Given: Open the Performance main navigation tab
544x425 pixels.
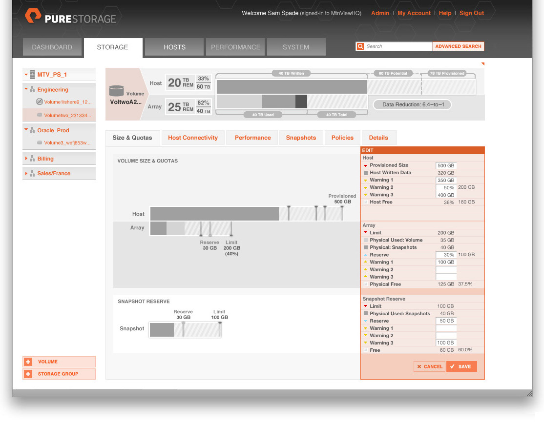Looking at the screenshot, I should (x=235, y=47).
